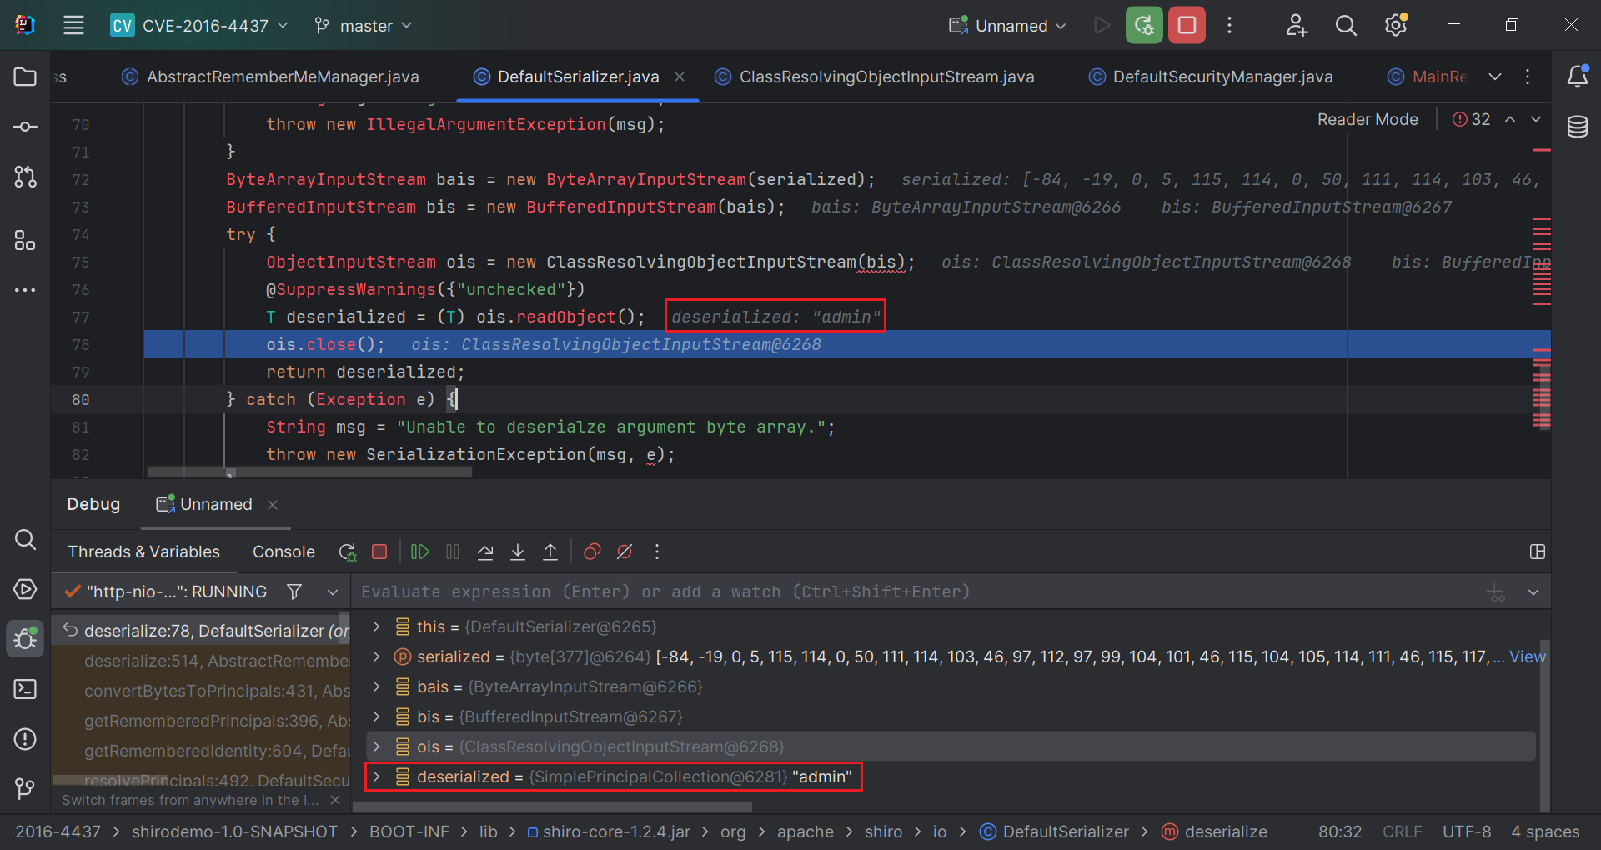Open the Pull Requests tool window

25,177
